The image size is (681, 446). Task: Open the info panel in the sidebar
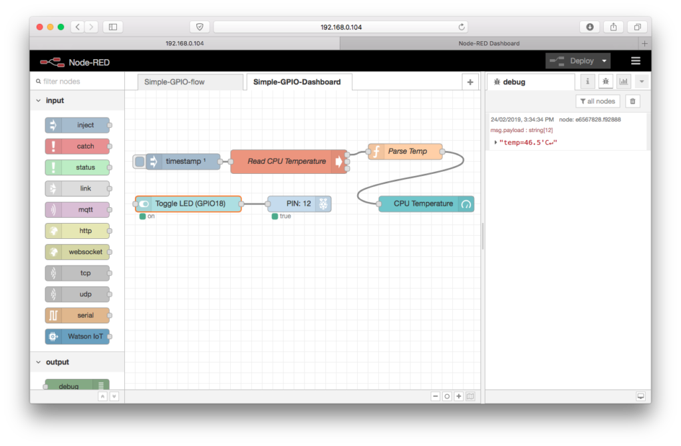[x=587, y=81]
